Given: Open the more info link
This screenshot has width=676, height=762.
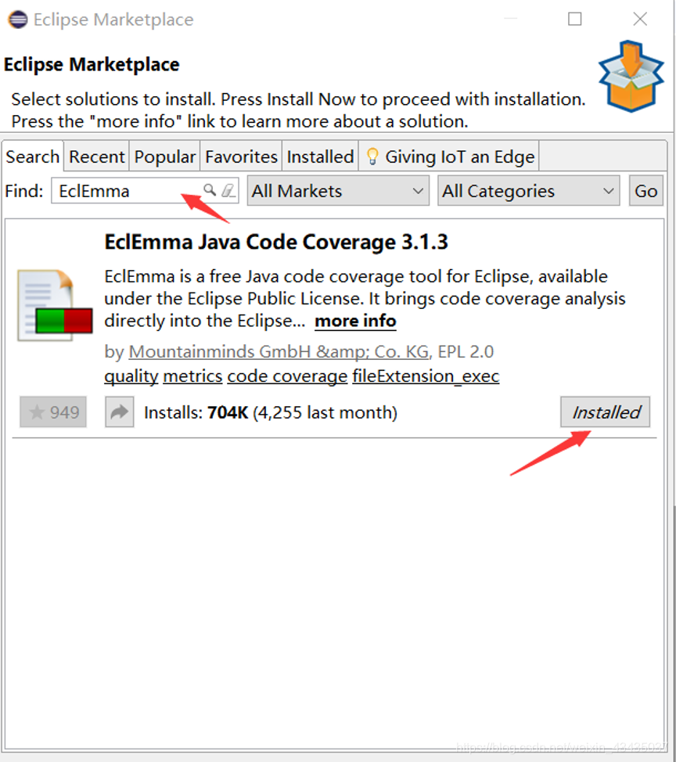Looking at the screenshot, I should [355, 321].
